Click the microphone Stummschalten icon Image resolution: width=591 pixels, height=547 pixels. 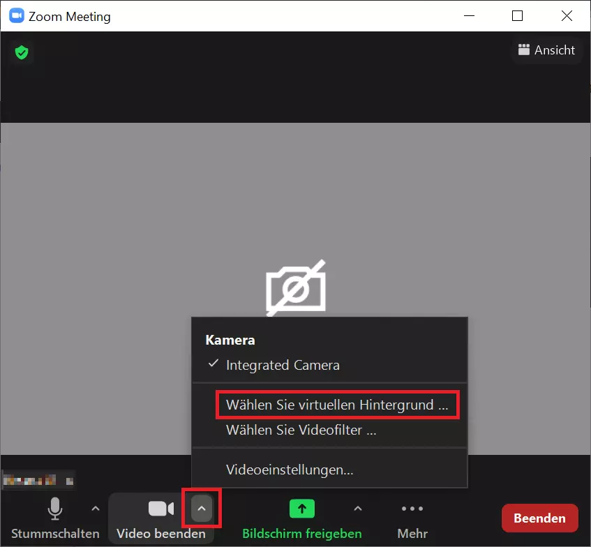(x=55, y=509)
